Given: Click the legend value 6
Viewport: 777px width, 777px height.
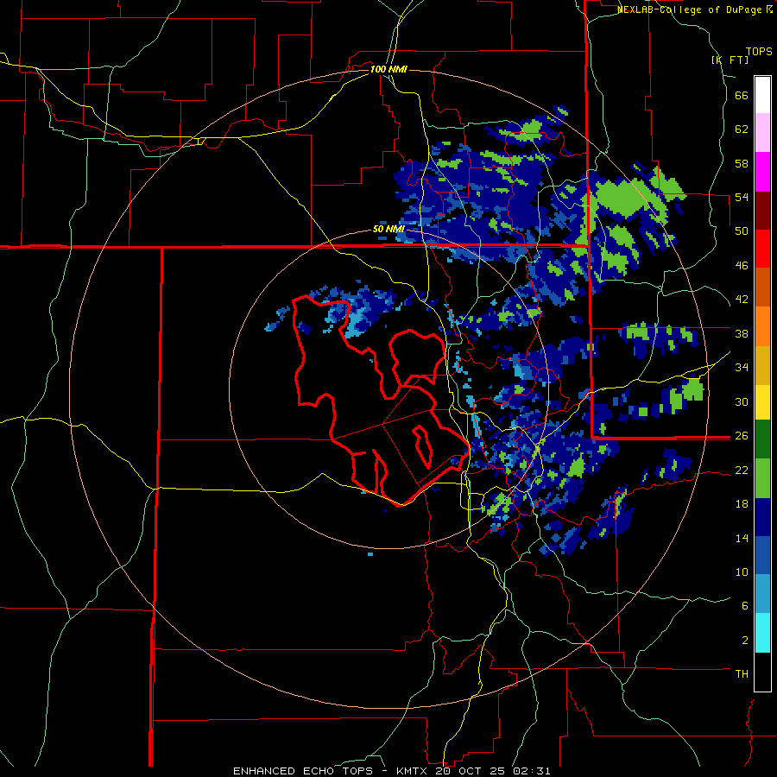Looking at the screenshot, I should [744, 606].
